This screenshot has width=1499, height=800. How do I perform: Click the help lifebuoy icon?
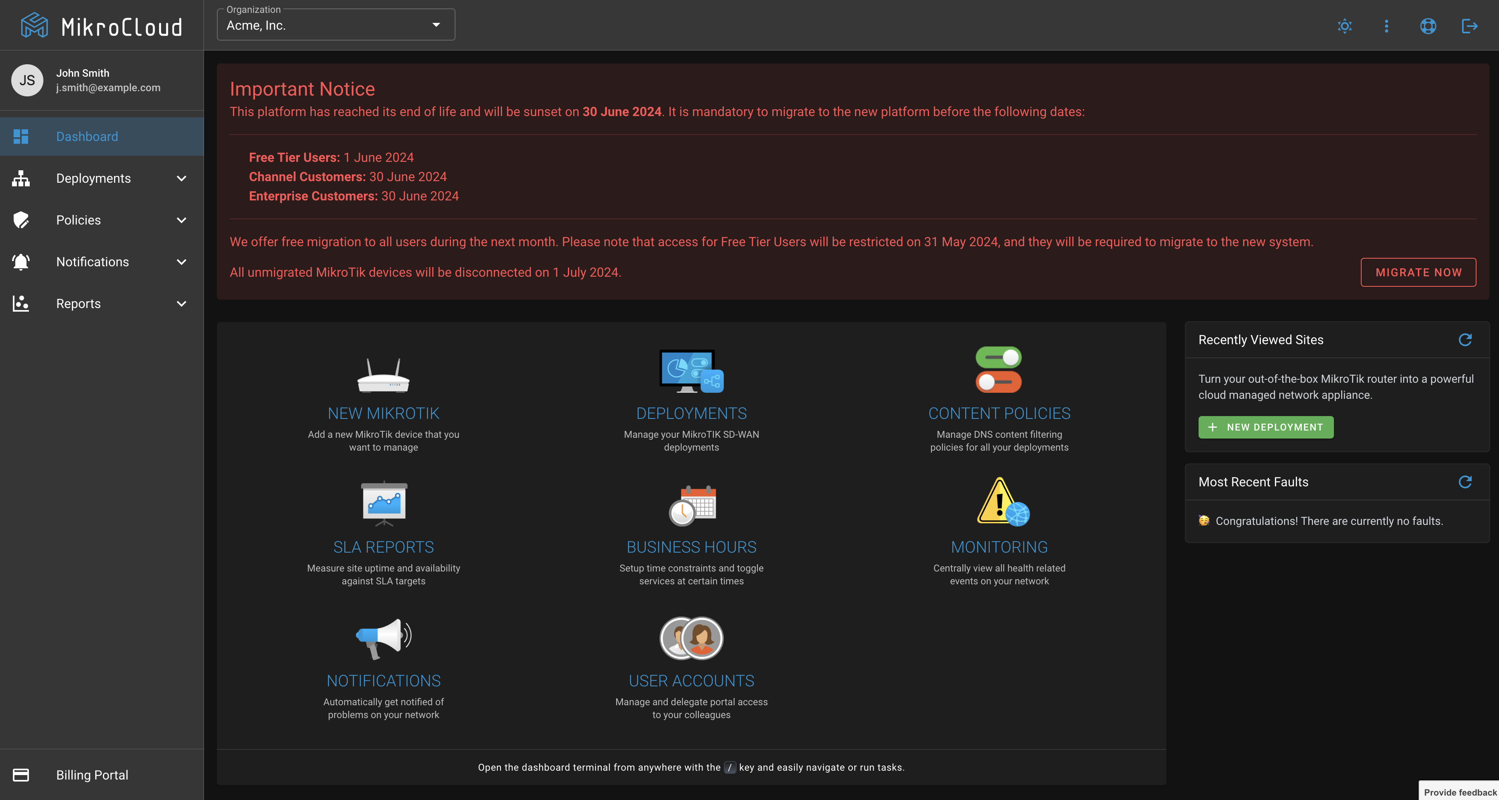(x=1428, y=26)
